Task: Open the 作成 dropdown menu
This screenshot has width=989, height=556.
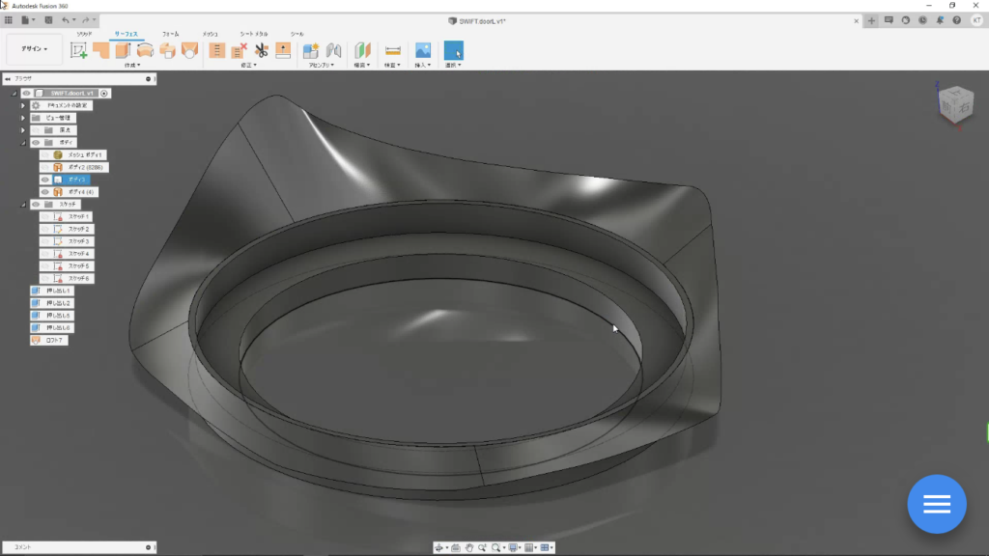Action: point(131,65)
